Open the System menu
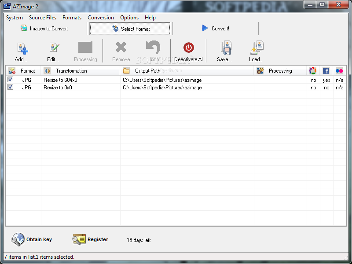 (x=15, y=18)
